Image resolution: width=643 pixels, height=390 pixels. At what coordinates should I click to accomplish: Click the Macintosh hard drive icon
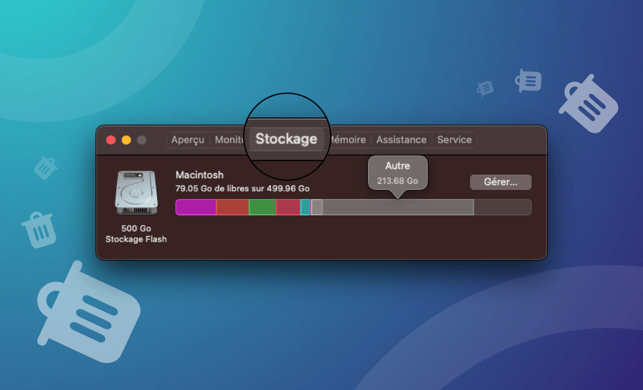click(x=136, y=194)
